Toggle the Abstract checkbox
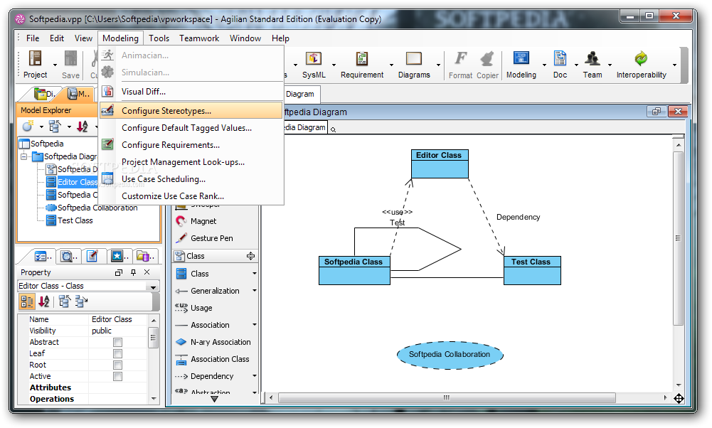This screenshot has height=428, width=712. 117,342
